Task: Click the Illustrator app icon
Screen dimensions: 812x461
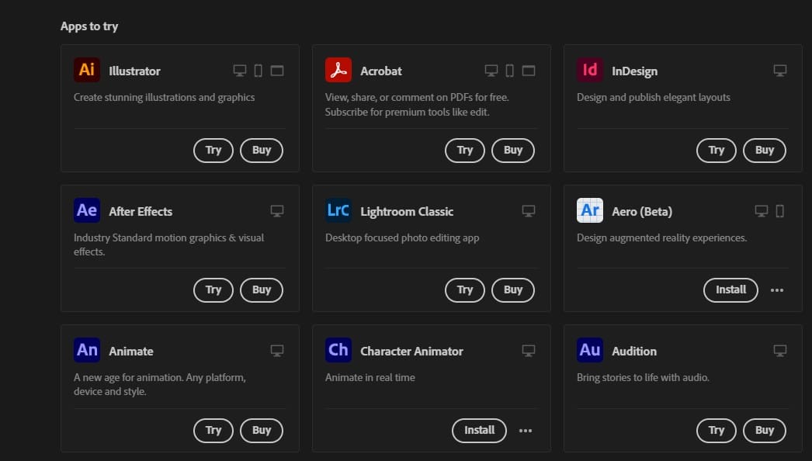Action: pos(86,70)
